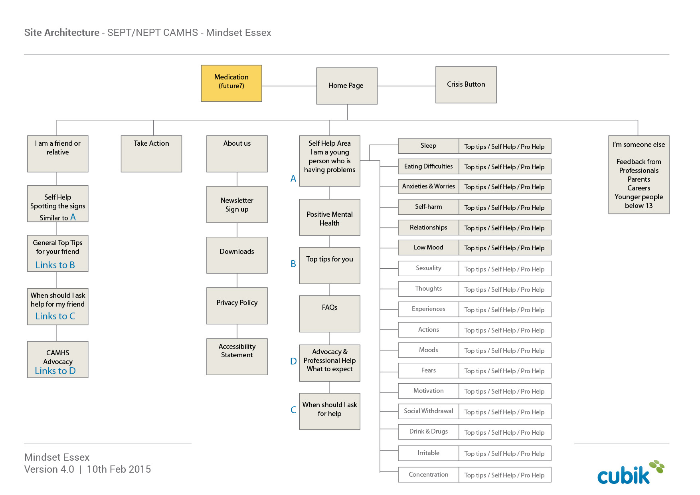Click the FAQs box
700x495 pixels.
(x=330, y=314)
